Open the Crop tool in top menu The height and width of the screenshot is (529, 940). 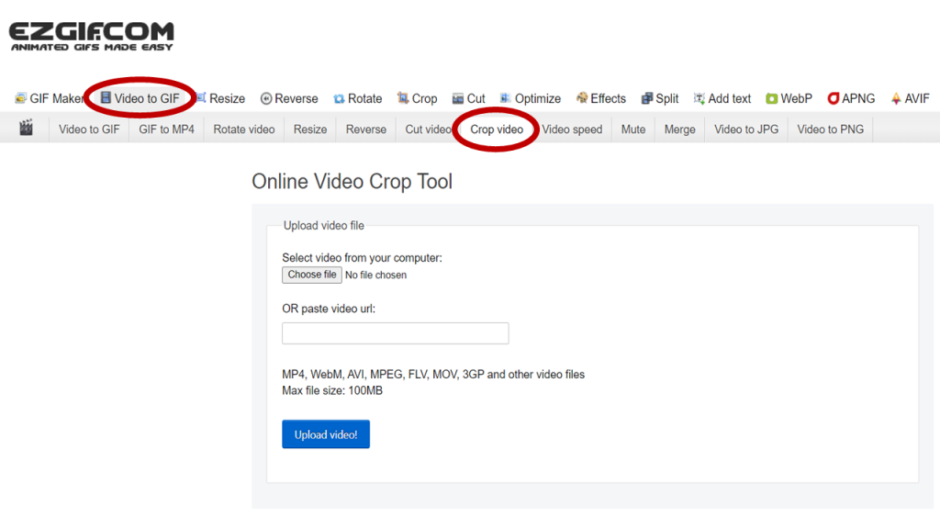(x=417, y=98)
